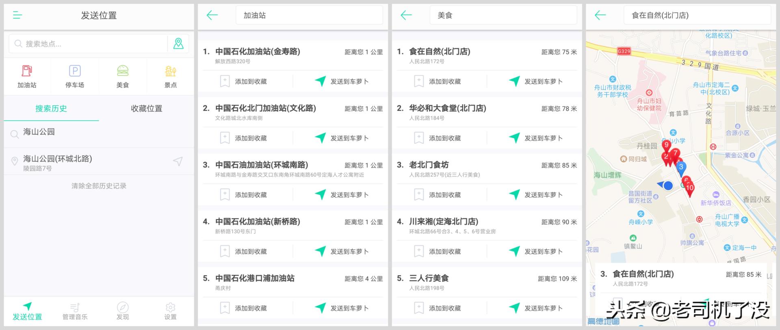
Task: Go back from the 美食 results screen
Action: pos(406,15)
